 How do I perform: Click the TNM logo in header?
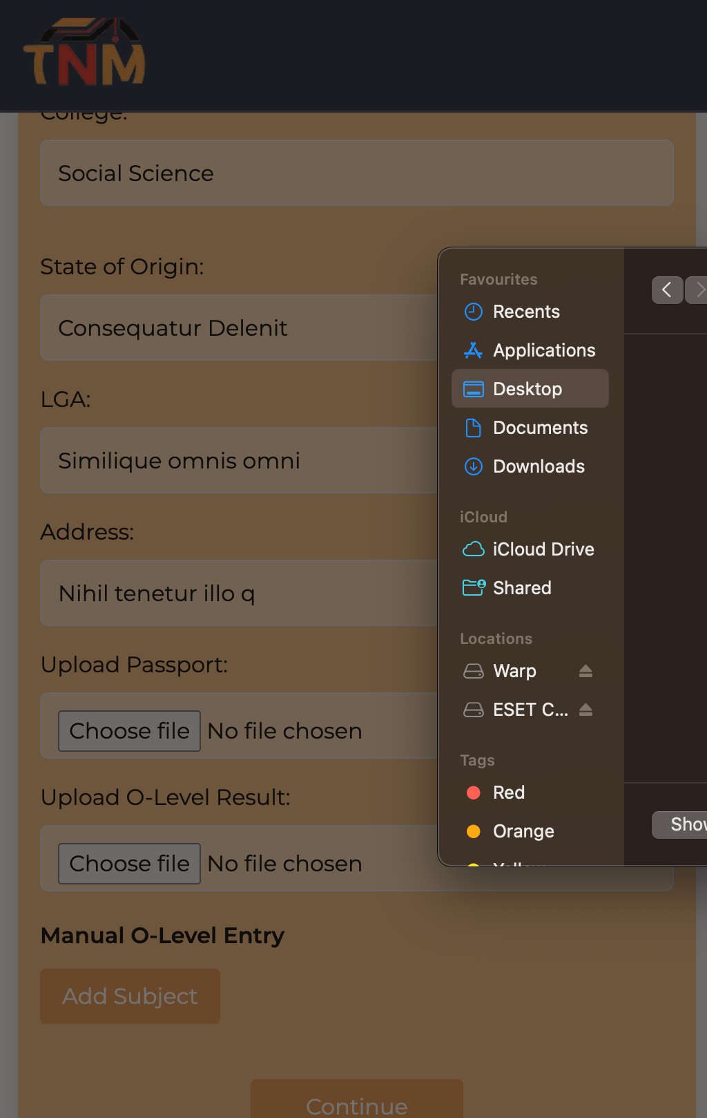tap(84, 53)
